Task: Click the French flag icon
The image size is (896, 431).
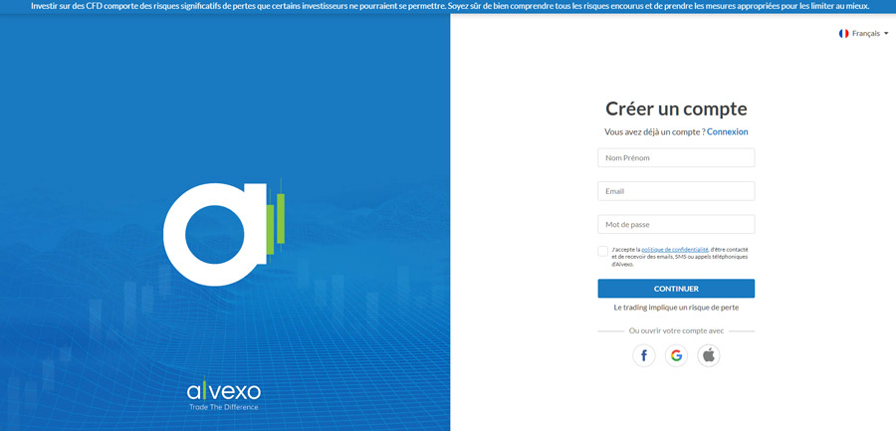Action: point(843,34)
